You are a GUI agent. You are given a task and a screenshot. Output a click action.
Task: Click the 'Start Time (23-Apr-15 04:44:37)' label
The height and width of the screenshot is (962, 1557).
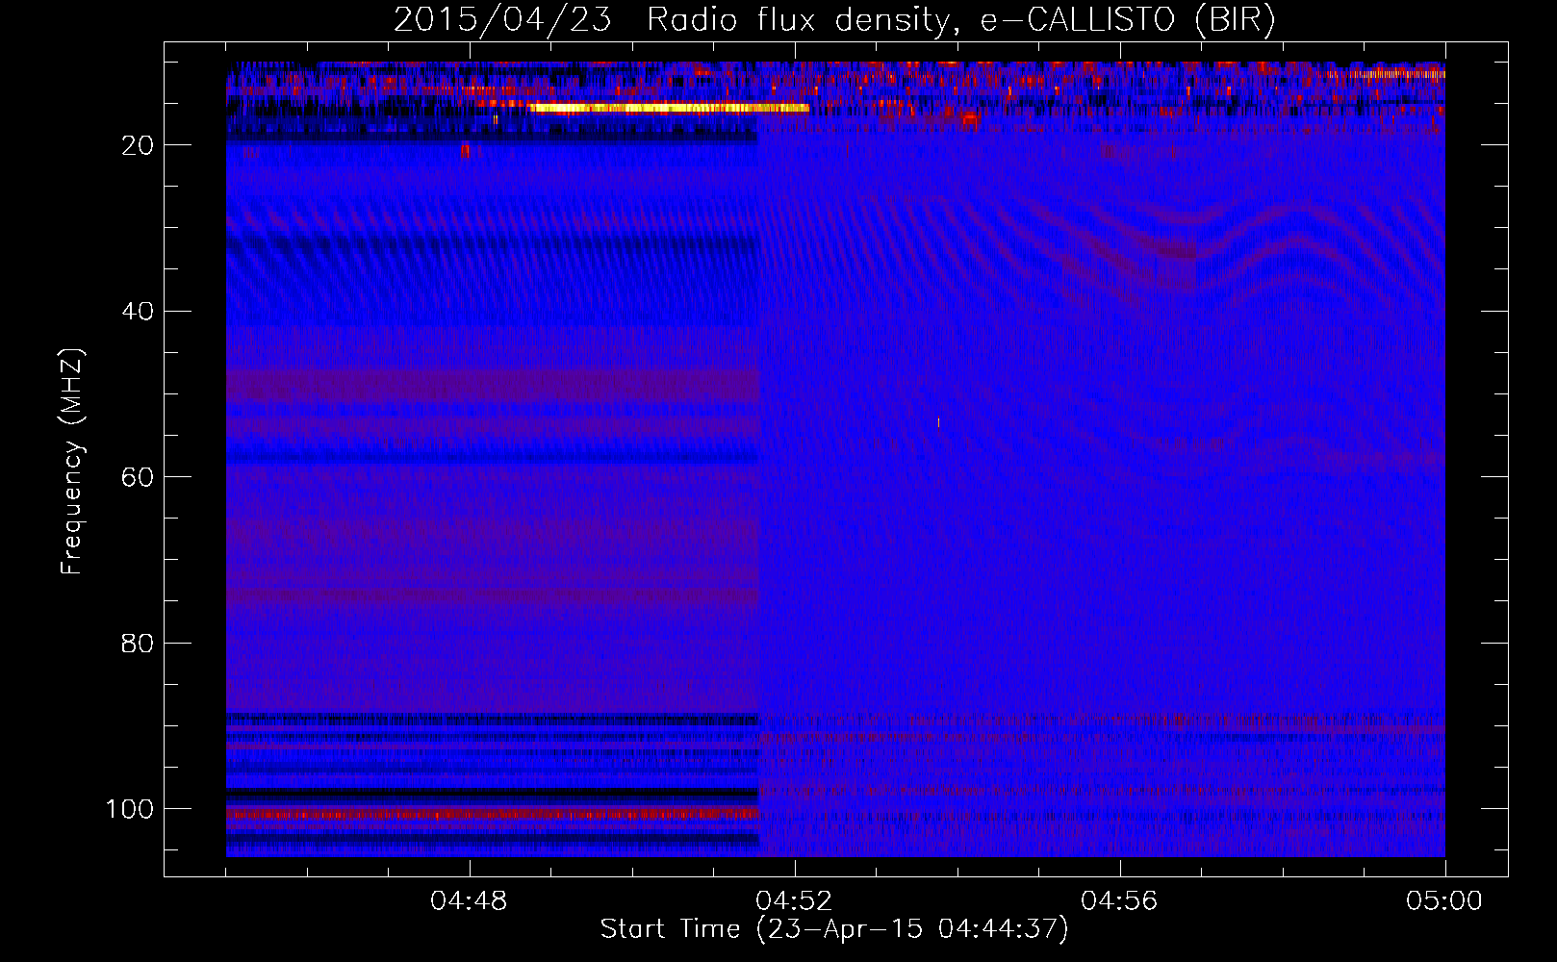(x=834, y=929)
